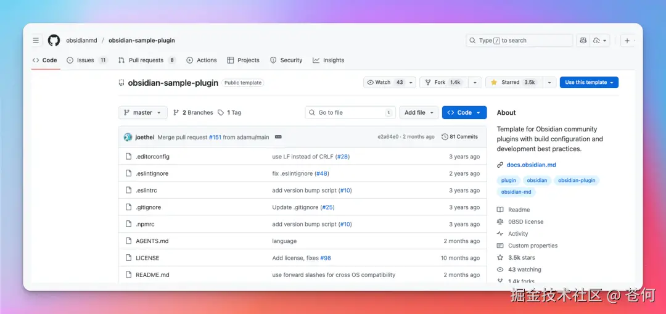Click the AGENTS.md file icon

coord(128,241)
